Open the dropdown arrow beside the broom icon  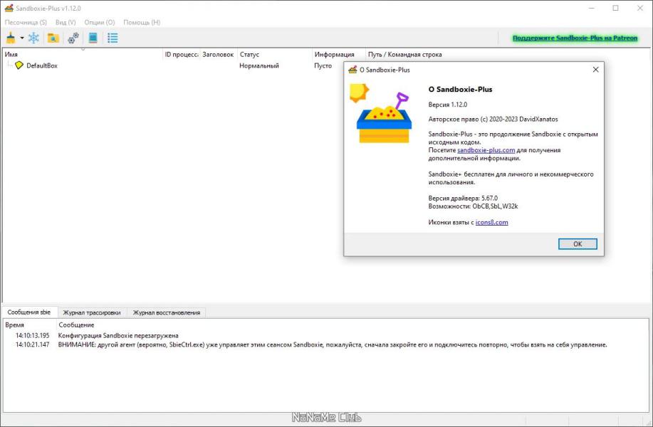pos(22,38)
